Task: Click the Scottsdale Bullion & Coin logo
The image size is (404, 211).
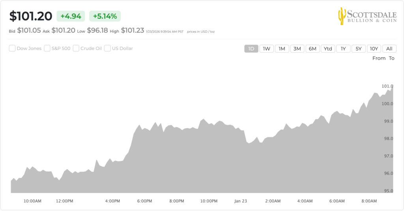Action: 367,16
